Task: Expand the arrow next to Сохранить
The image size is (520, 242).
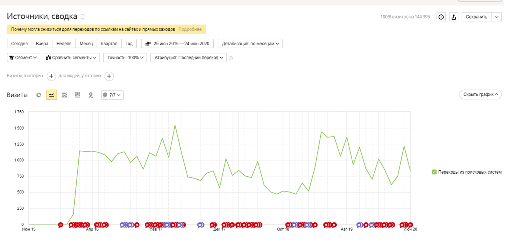Action: pyautogui.click(x=497, y=17)
